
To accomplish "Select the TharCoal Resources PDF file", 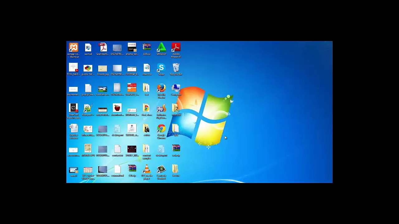I will (x=74, y=108).
